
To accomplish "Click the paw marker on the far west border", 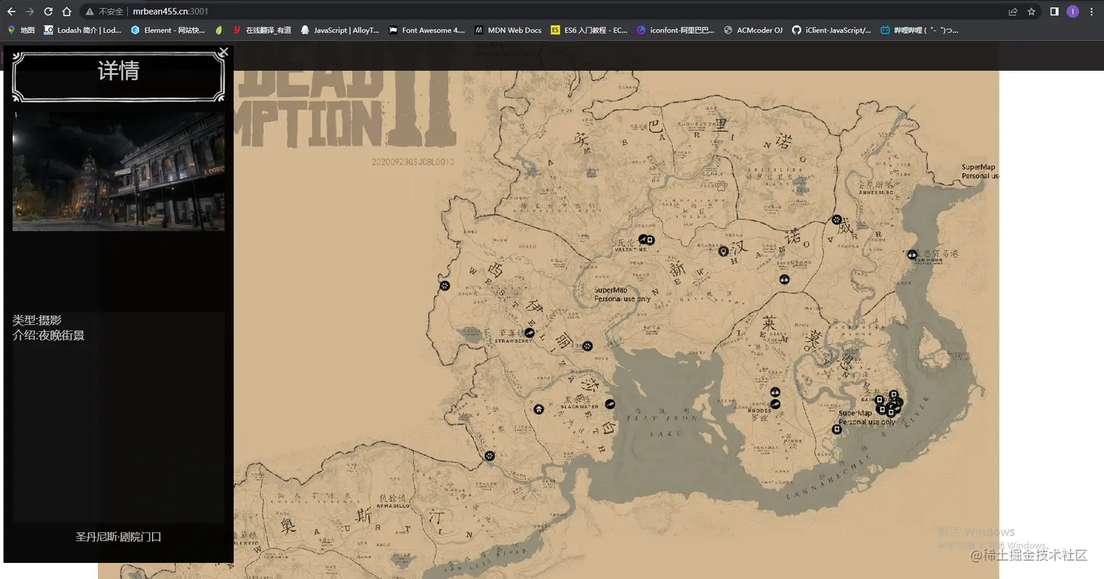I will click(x=444, y=286).
